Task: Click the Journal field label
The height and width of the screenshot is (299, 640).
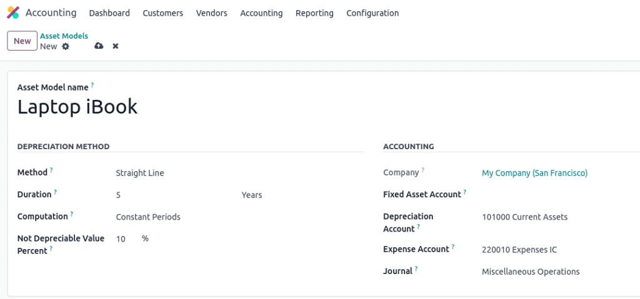Action: [398, 271]
